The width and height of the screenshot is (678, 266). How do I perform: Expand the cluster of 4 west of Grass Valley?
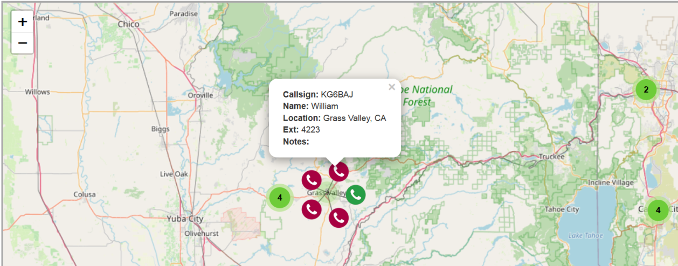tap(280, 198)
